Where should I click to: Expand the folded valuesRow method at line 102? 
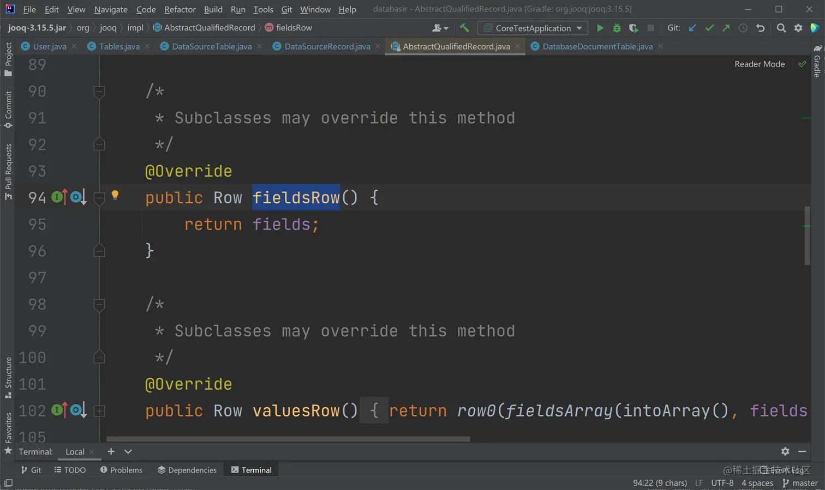[99, 411]
